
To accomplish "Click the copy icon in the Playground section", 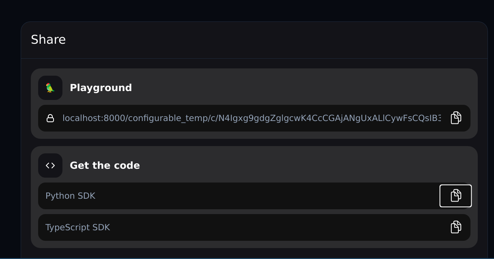I will (x=455, y=118).
